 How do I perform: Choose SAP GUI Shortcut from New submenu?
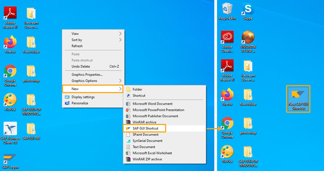coord(145,128)
